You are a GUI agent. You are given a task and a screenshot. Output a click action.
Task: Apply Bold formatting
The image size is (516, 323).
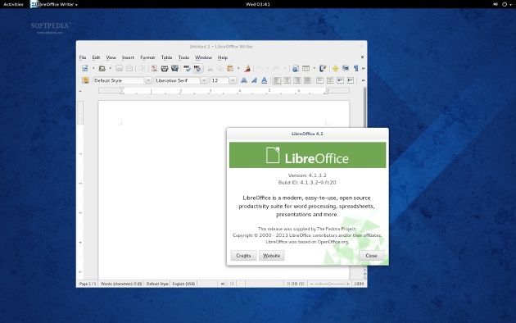tap(244, 80)
